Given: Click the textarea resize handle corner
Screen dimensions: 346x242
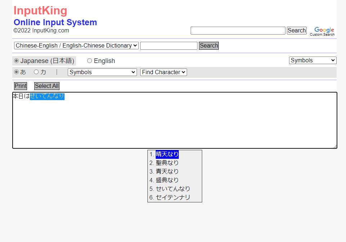Looking at the screenshot, I should click(x=335, y=146).
